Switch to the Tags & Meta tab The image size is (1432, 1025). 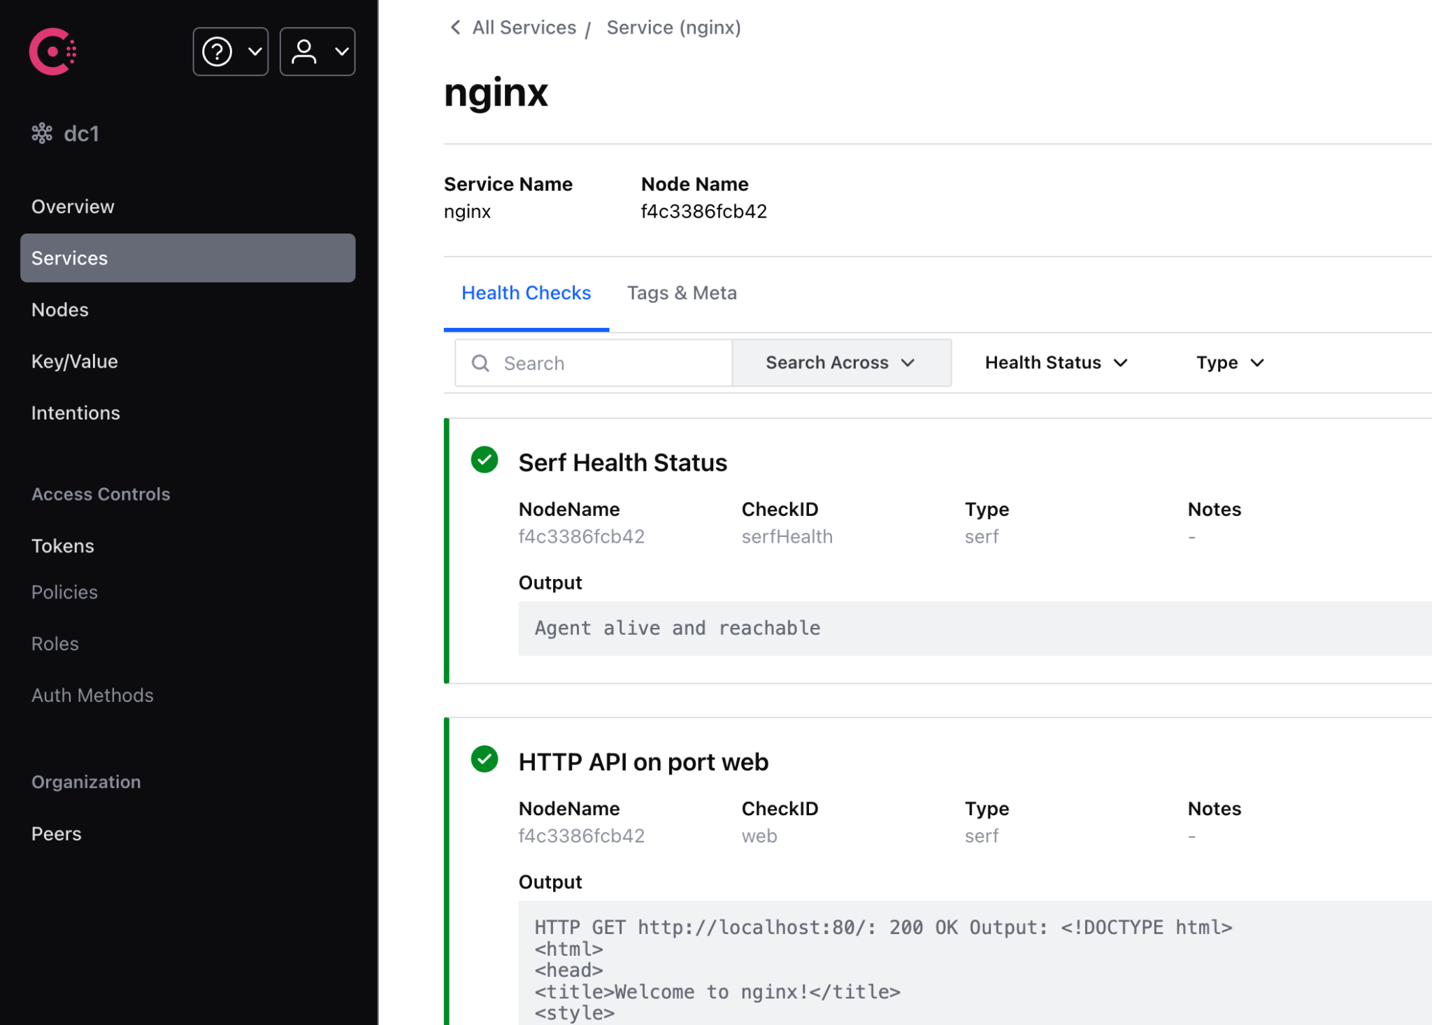pyautogui.click(x=682, y=293)
